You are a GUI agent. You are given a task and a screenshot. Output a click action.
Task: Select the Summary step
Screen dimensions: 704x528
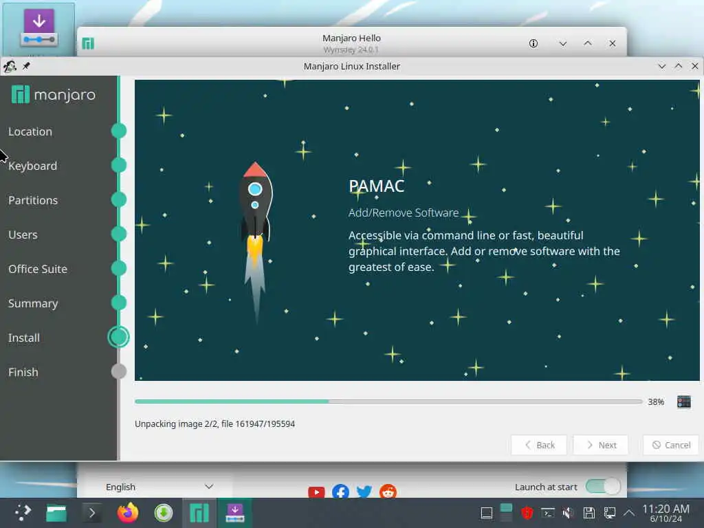33,303
